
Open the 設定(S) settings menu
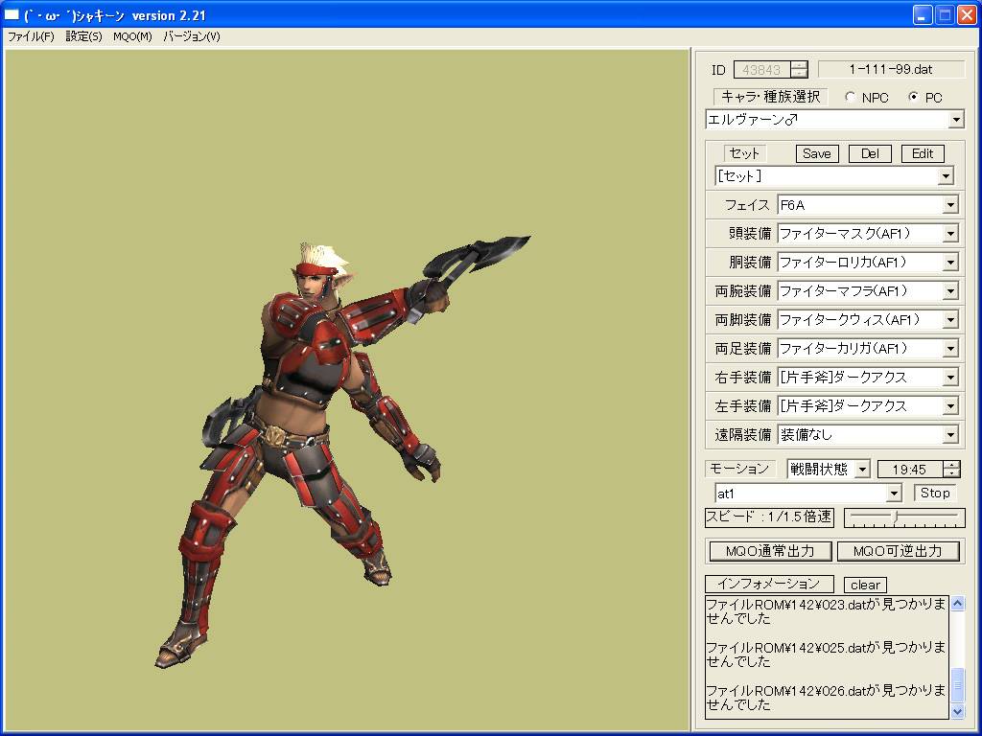tap(83, 36)
